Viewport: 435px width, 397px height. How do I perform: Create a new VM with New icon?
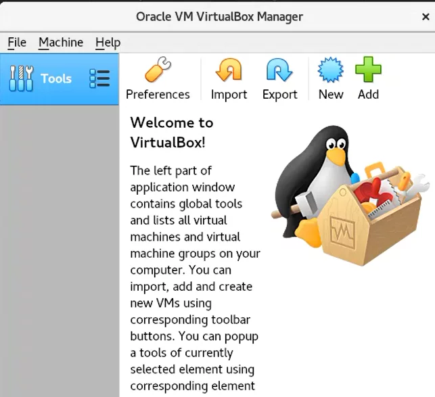click(x=330, y=70)
